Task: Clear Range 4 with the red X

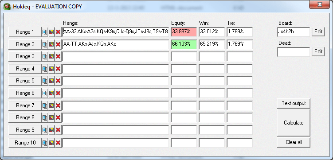Action: [x=58, y=69]
